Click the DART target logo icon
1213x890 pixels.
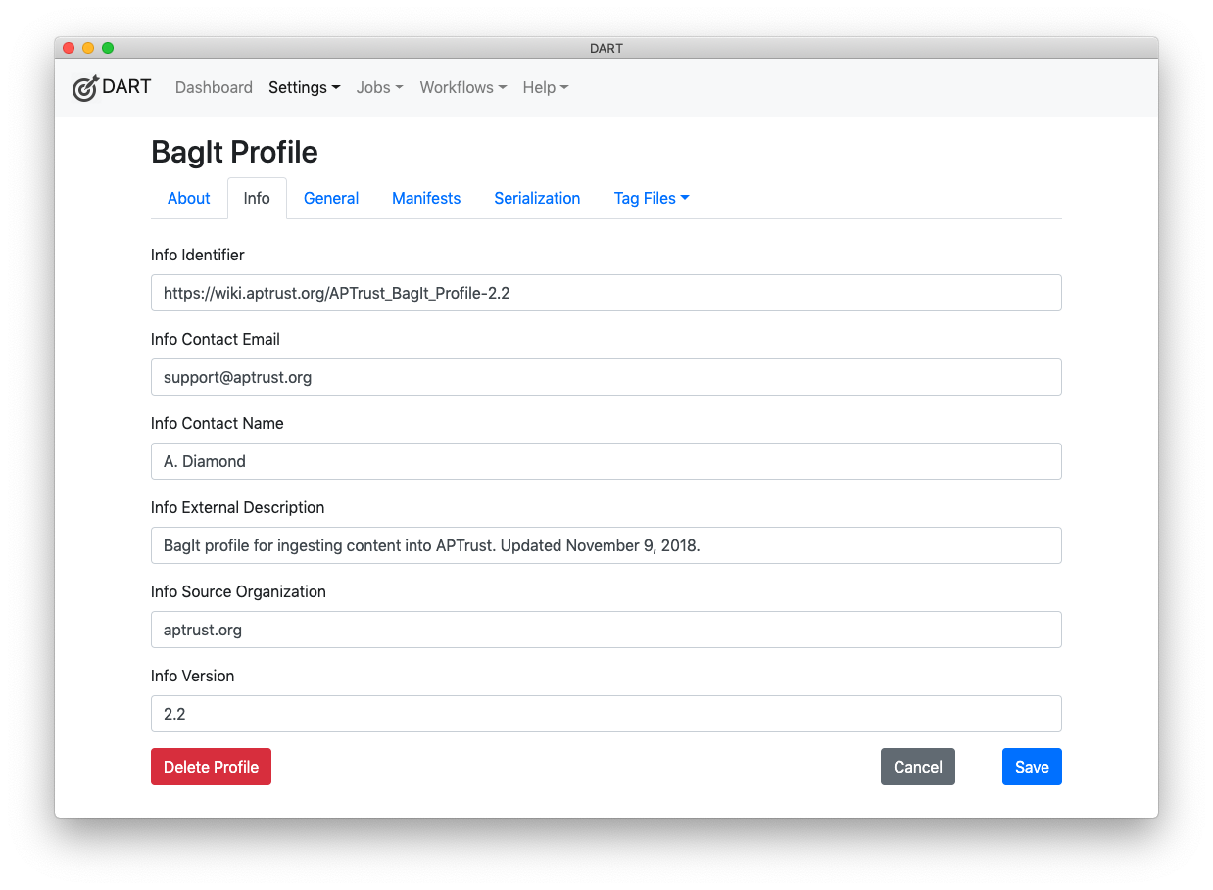(85, 87)
